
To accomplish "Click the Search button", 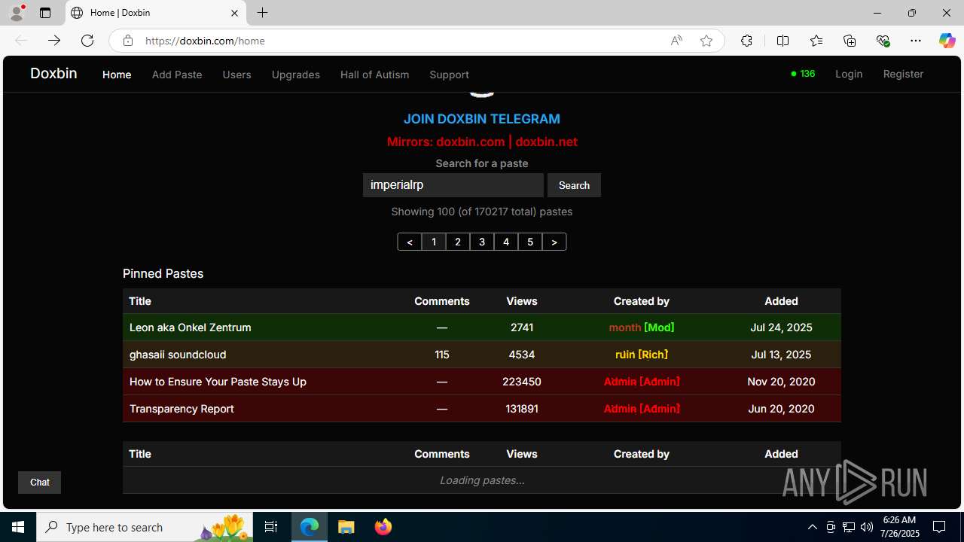I will [574, 185].
